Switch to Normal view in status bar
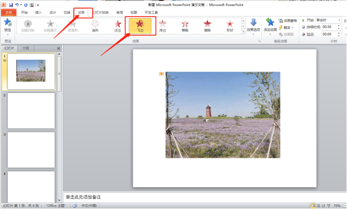 coord(313,205)
